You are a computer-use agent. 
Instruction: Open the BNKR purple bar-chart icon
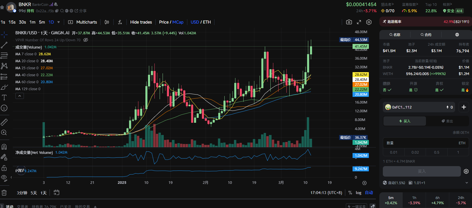[51, 4]
